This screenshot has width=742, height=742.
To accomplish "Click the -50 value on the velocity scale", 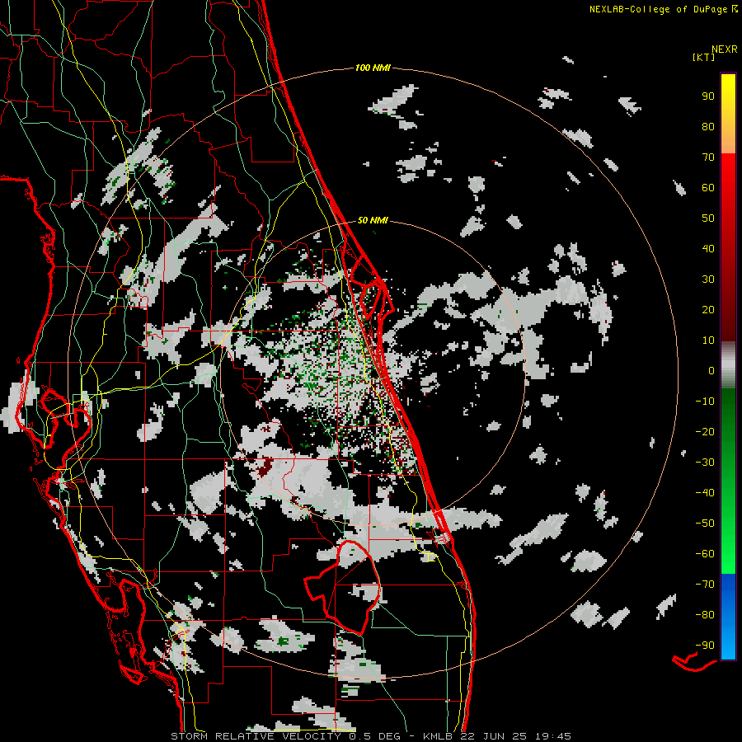I will (x=705, y=524).
